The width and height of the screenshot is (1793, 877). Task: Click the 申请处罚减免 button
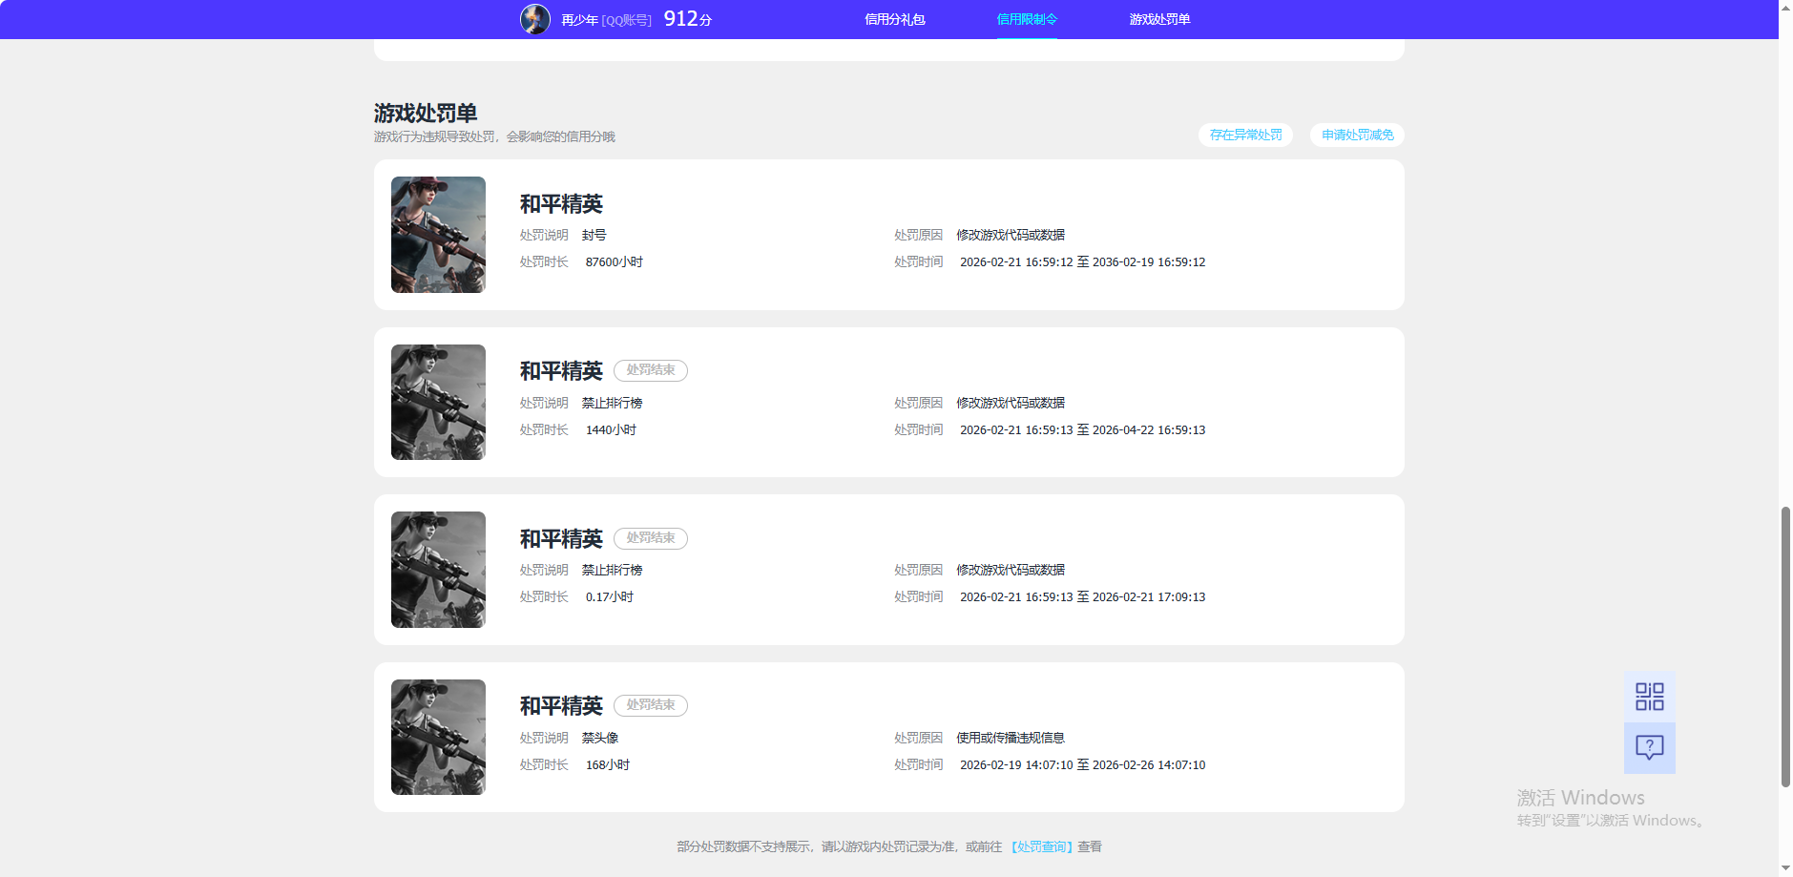1357,135
